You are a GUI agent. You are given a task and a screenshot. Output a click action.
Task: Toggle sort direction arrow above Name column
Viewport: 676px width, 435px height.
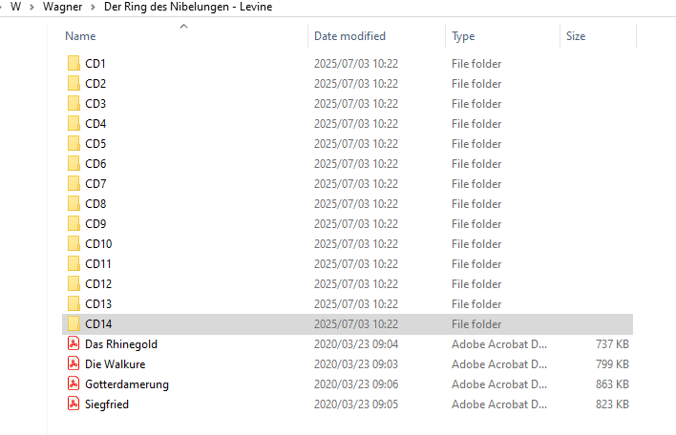point(183,27)
